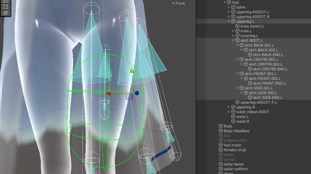Collapse the skirt.ROOT.L node

[233, 40]
